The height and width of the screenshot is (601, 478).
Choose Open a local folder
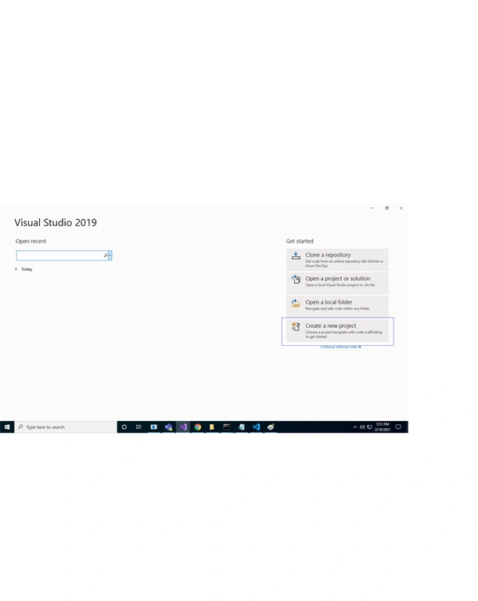tap(337, 306)
